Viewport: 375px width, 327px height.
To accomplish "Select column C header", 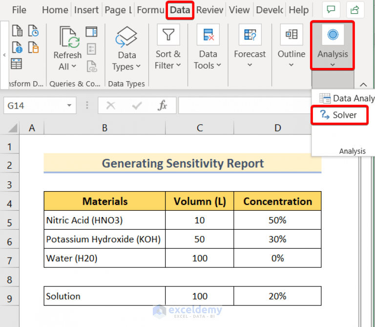I will (199, 128).
